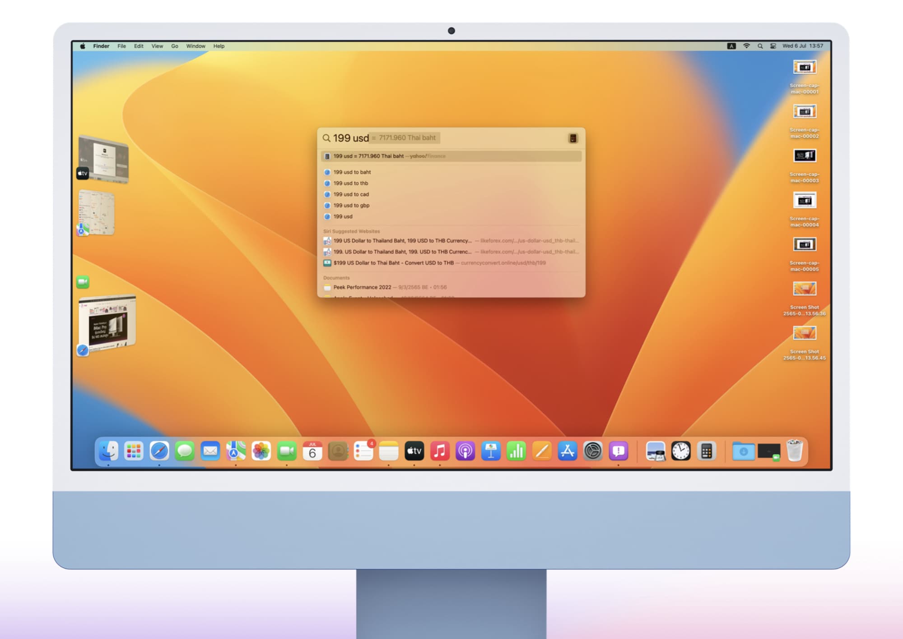Launch Safari from the Dock
Viewport: 903px width, 639px height.
(x=159, y=451)
